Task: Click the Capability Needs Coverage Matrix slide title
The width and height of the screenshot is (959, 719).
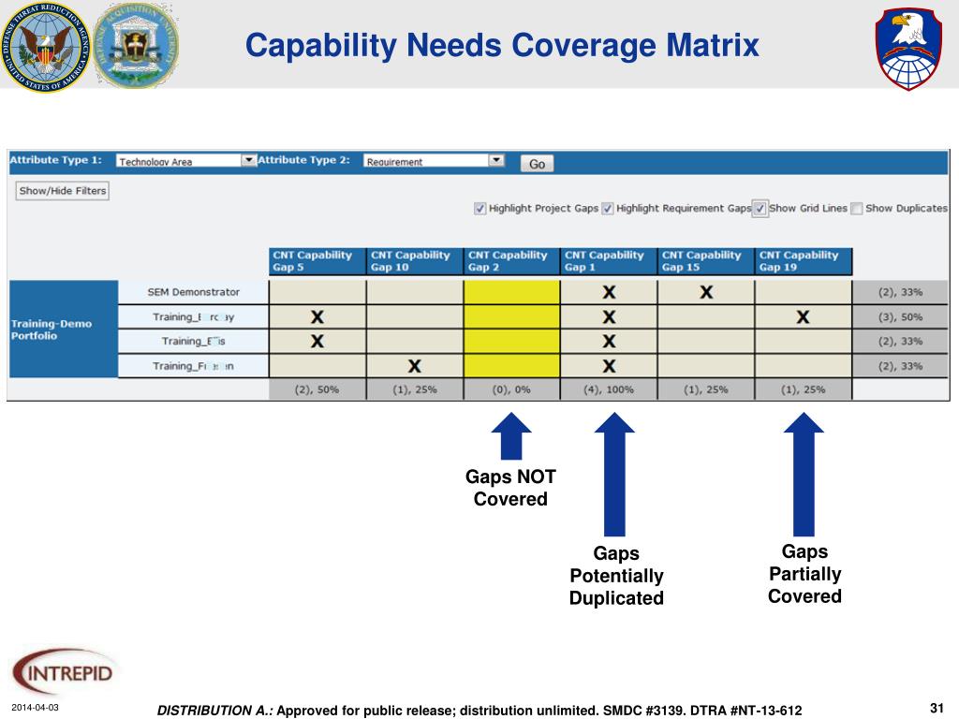Action: 502,46
